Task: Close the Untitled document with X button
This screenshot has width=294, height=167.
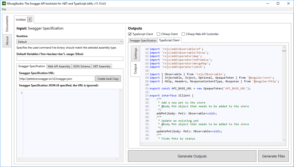Action: pyautogui.click(x=30, y=20)
